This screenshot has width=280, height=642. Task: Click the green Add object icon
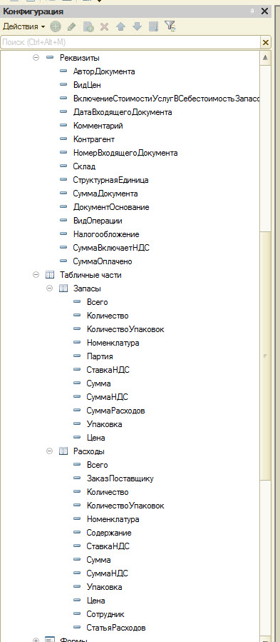(56, 26)
